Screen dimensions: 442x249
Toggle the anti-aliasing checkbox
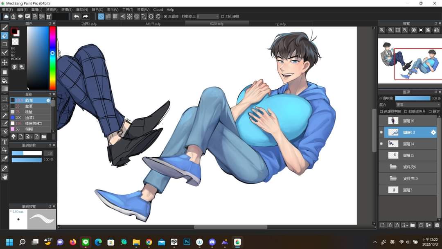pos(165,16)
